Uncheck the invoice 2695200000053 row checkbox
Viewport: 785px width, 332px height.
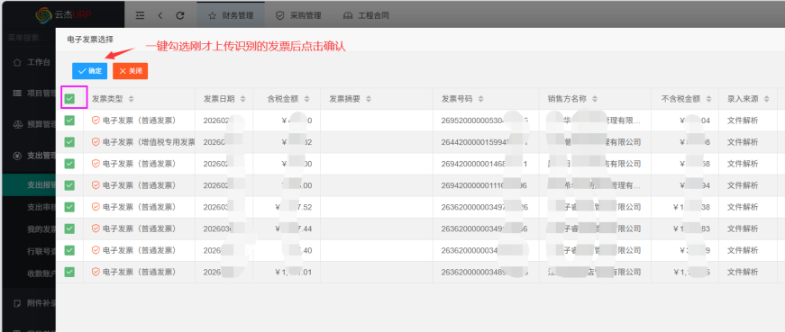pyautogui.click(x=69, y=121)
